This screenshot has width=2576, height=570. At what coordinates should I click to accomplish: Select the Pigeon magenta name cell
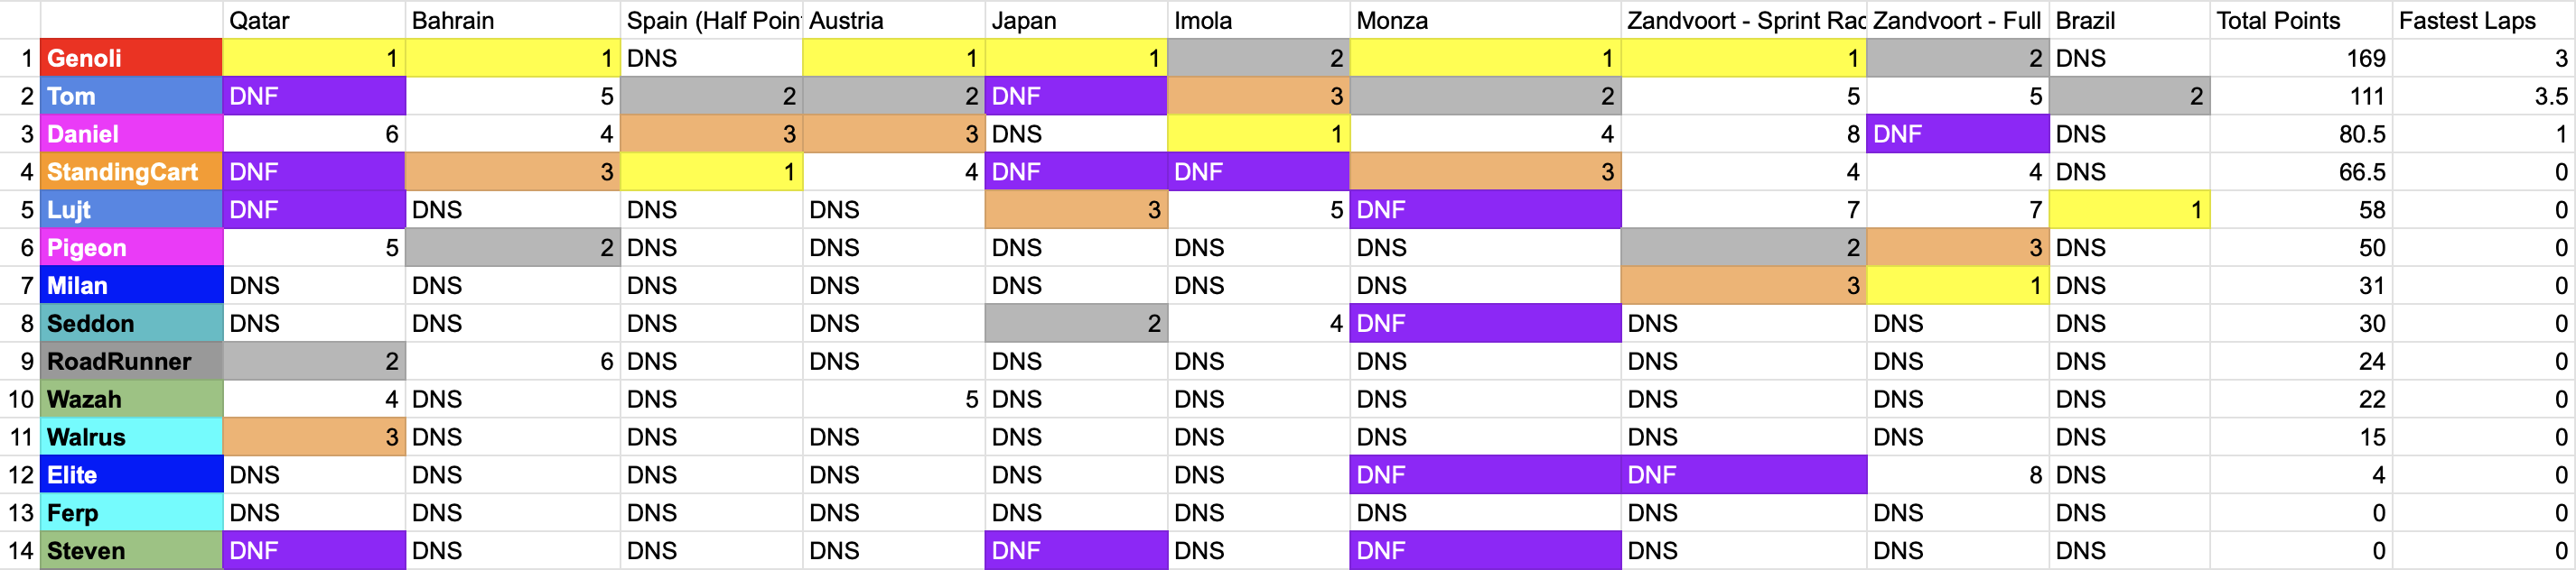131,247
